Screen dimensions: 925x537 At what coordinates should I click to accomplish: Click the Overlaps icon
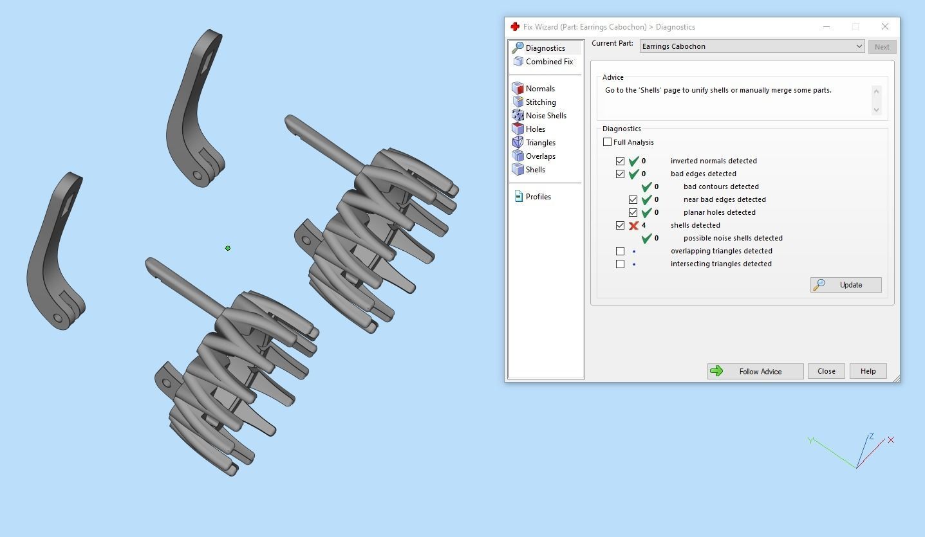click(518, 156)
